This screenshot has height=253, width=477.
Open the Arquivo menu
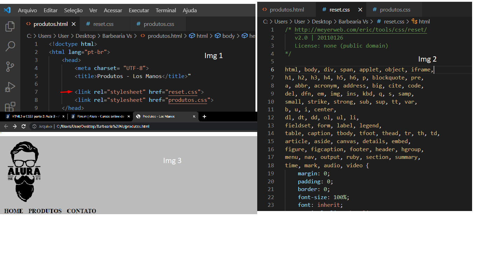[27, 10]
